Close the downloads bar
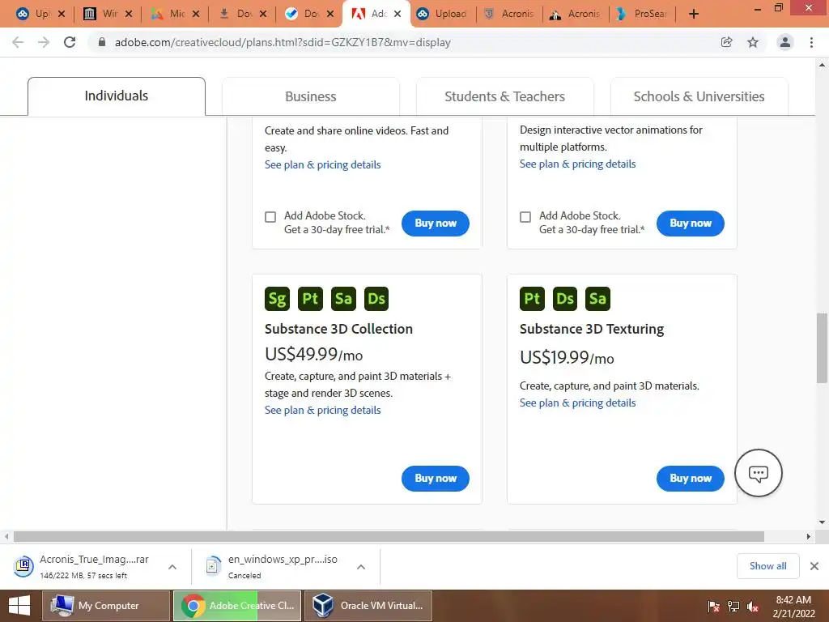Viewport: 829px width, 622px height. [814, 566]
